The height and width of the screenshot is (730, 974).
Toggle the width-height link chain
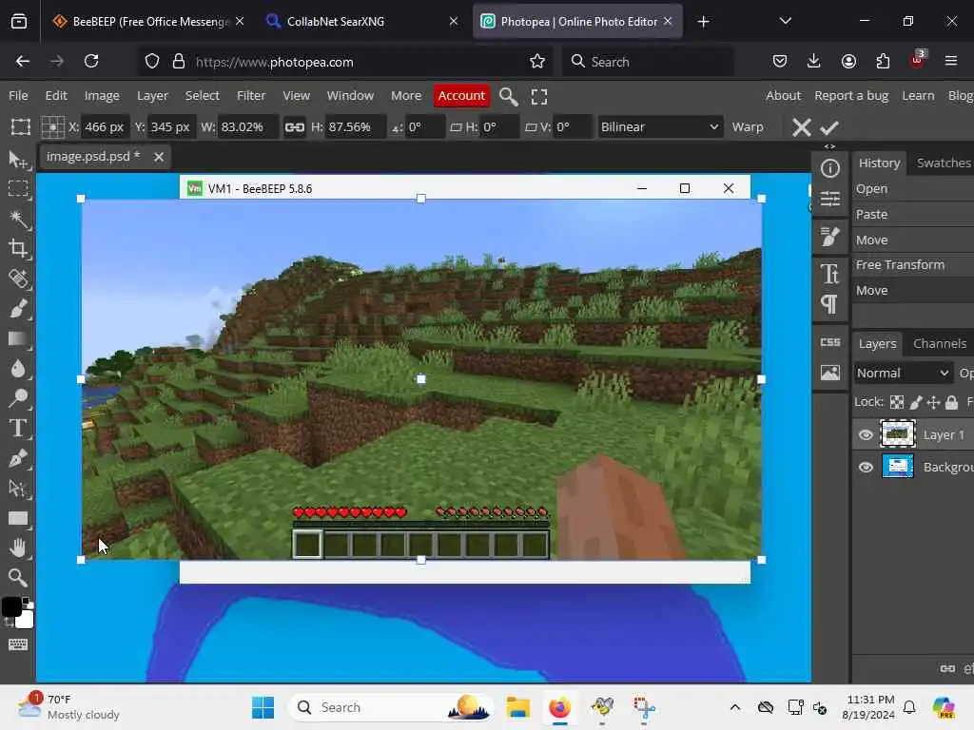(295, 127)
